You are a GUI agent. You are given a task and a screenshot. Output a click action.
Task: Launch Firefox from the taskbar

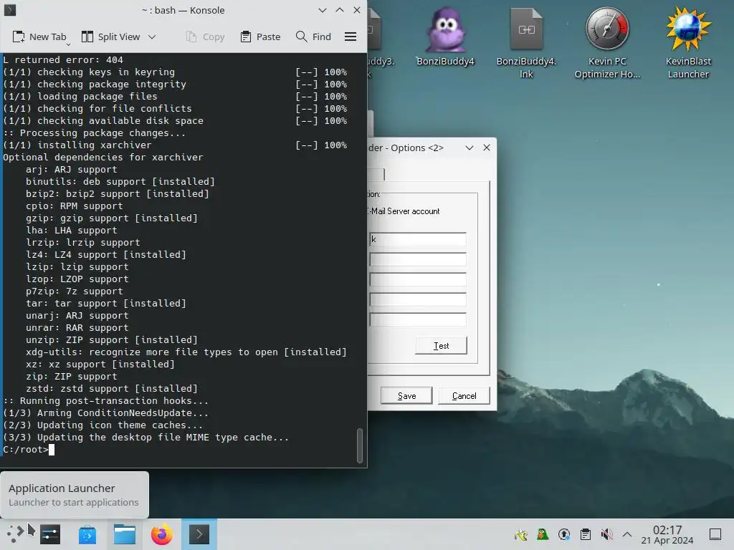coord(162,534)
